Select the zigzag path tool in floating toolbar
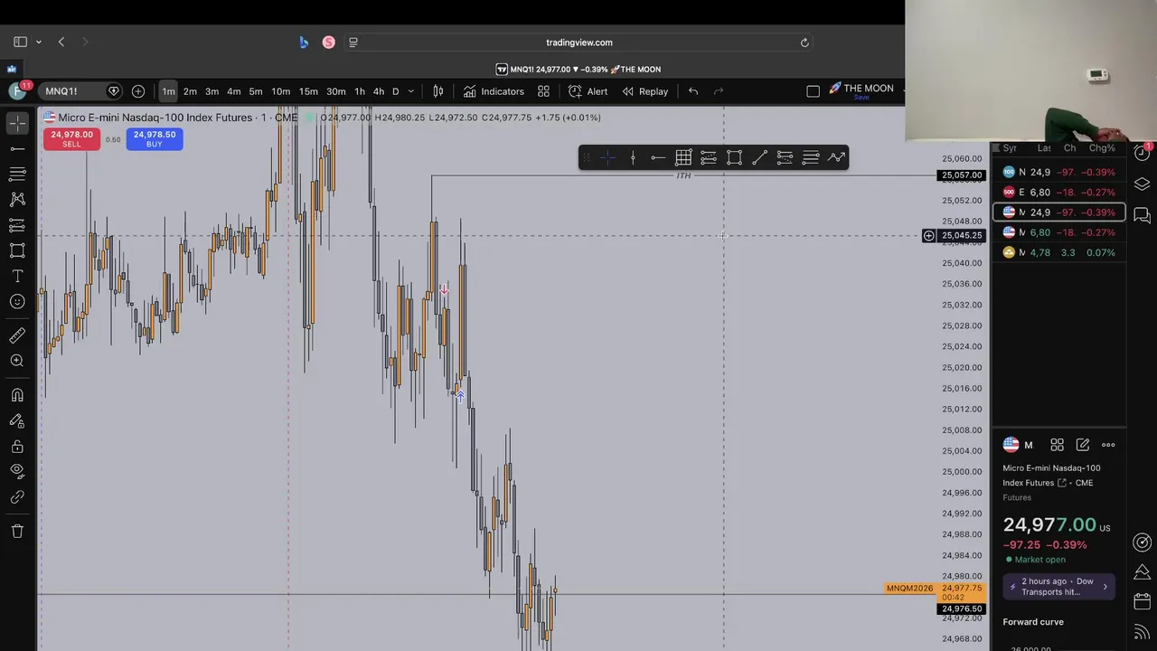 [836, 158]
